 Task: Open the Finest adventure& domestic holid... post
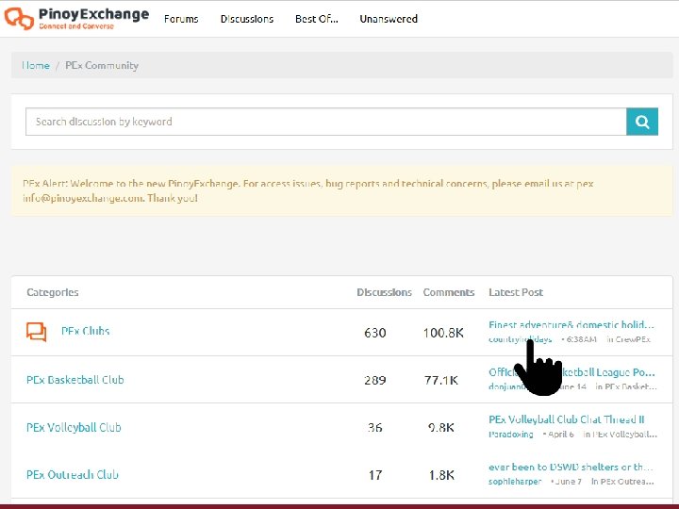[571, 324]
